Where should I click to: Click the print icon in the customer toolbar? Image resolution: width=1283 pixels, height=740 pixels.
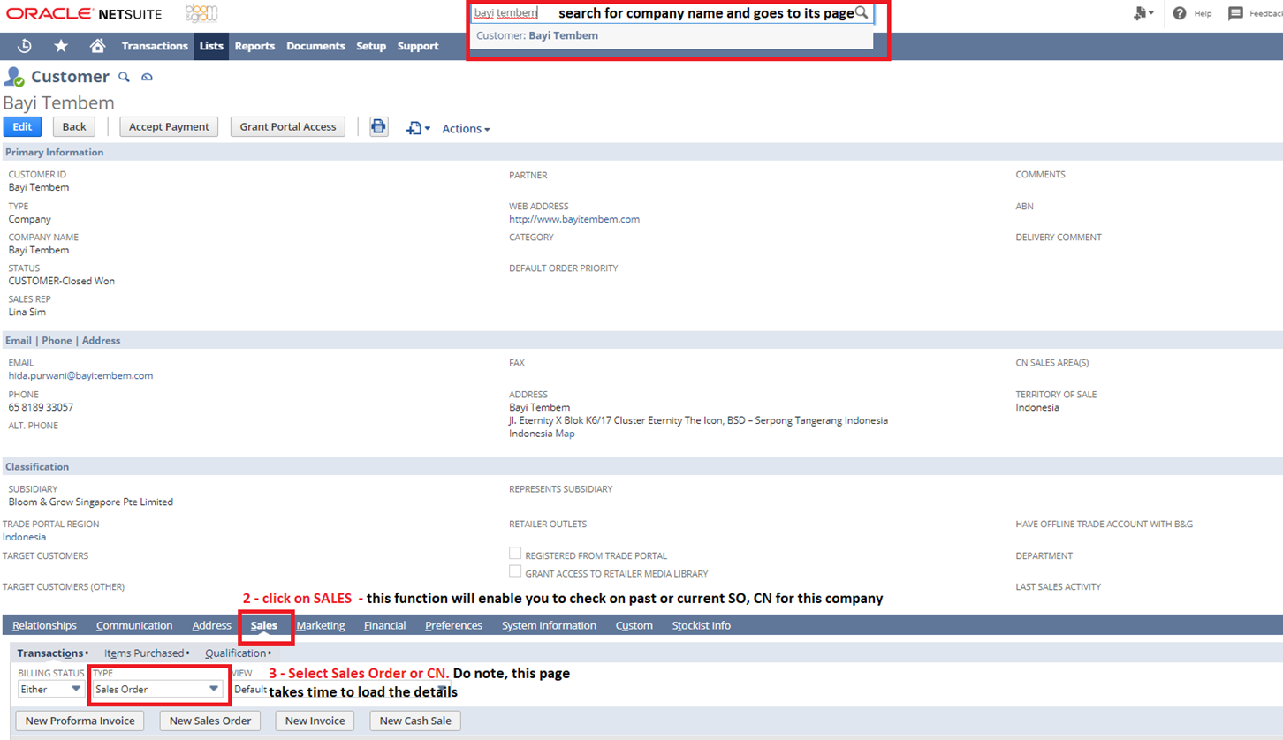pyautogui.click(x=379, y=126)
